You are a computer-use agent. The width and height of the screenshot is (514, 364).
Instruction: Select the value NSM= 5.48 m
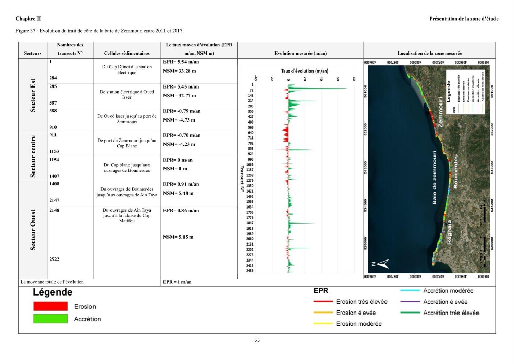click(178, 193)
